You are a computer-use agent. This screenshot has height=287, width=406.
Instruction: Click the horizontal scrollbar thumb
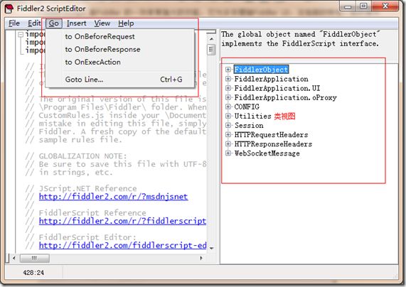(x=34, y=258)
